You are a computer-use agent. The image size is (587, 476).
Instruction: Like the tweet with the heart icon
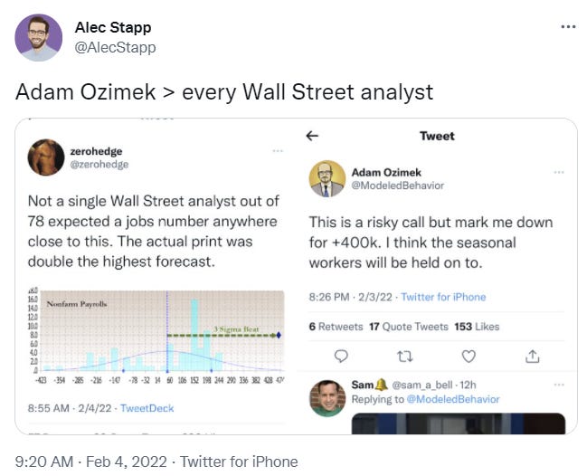tap(469, 357)
